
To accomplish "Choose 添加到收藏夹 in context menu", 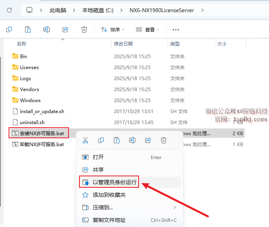I will click(109, 195).
